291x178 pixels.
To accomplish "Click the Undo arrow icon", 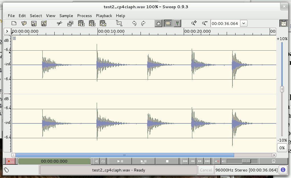I will 134,23.
